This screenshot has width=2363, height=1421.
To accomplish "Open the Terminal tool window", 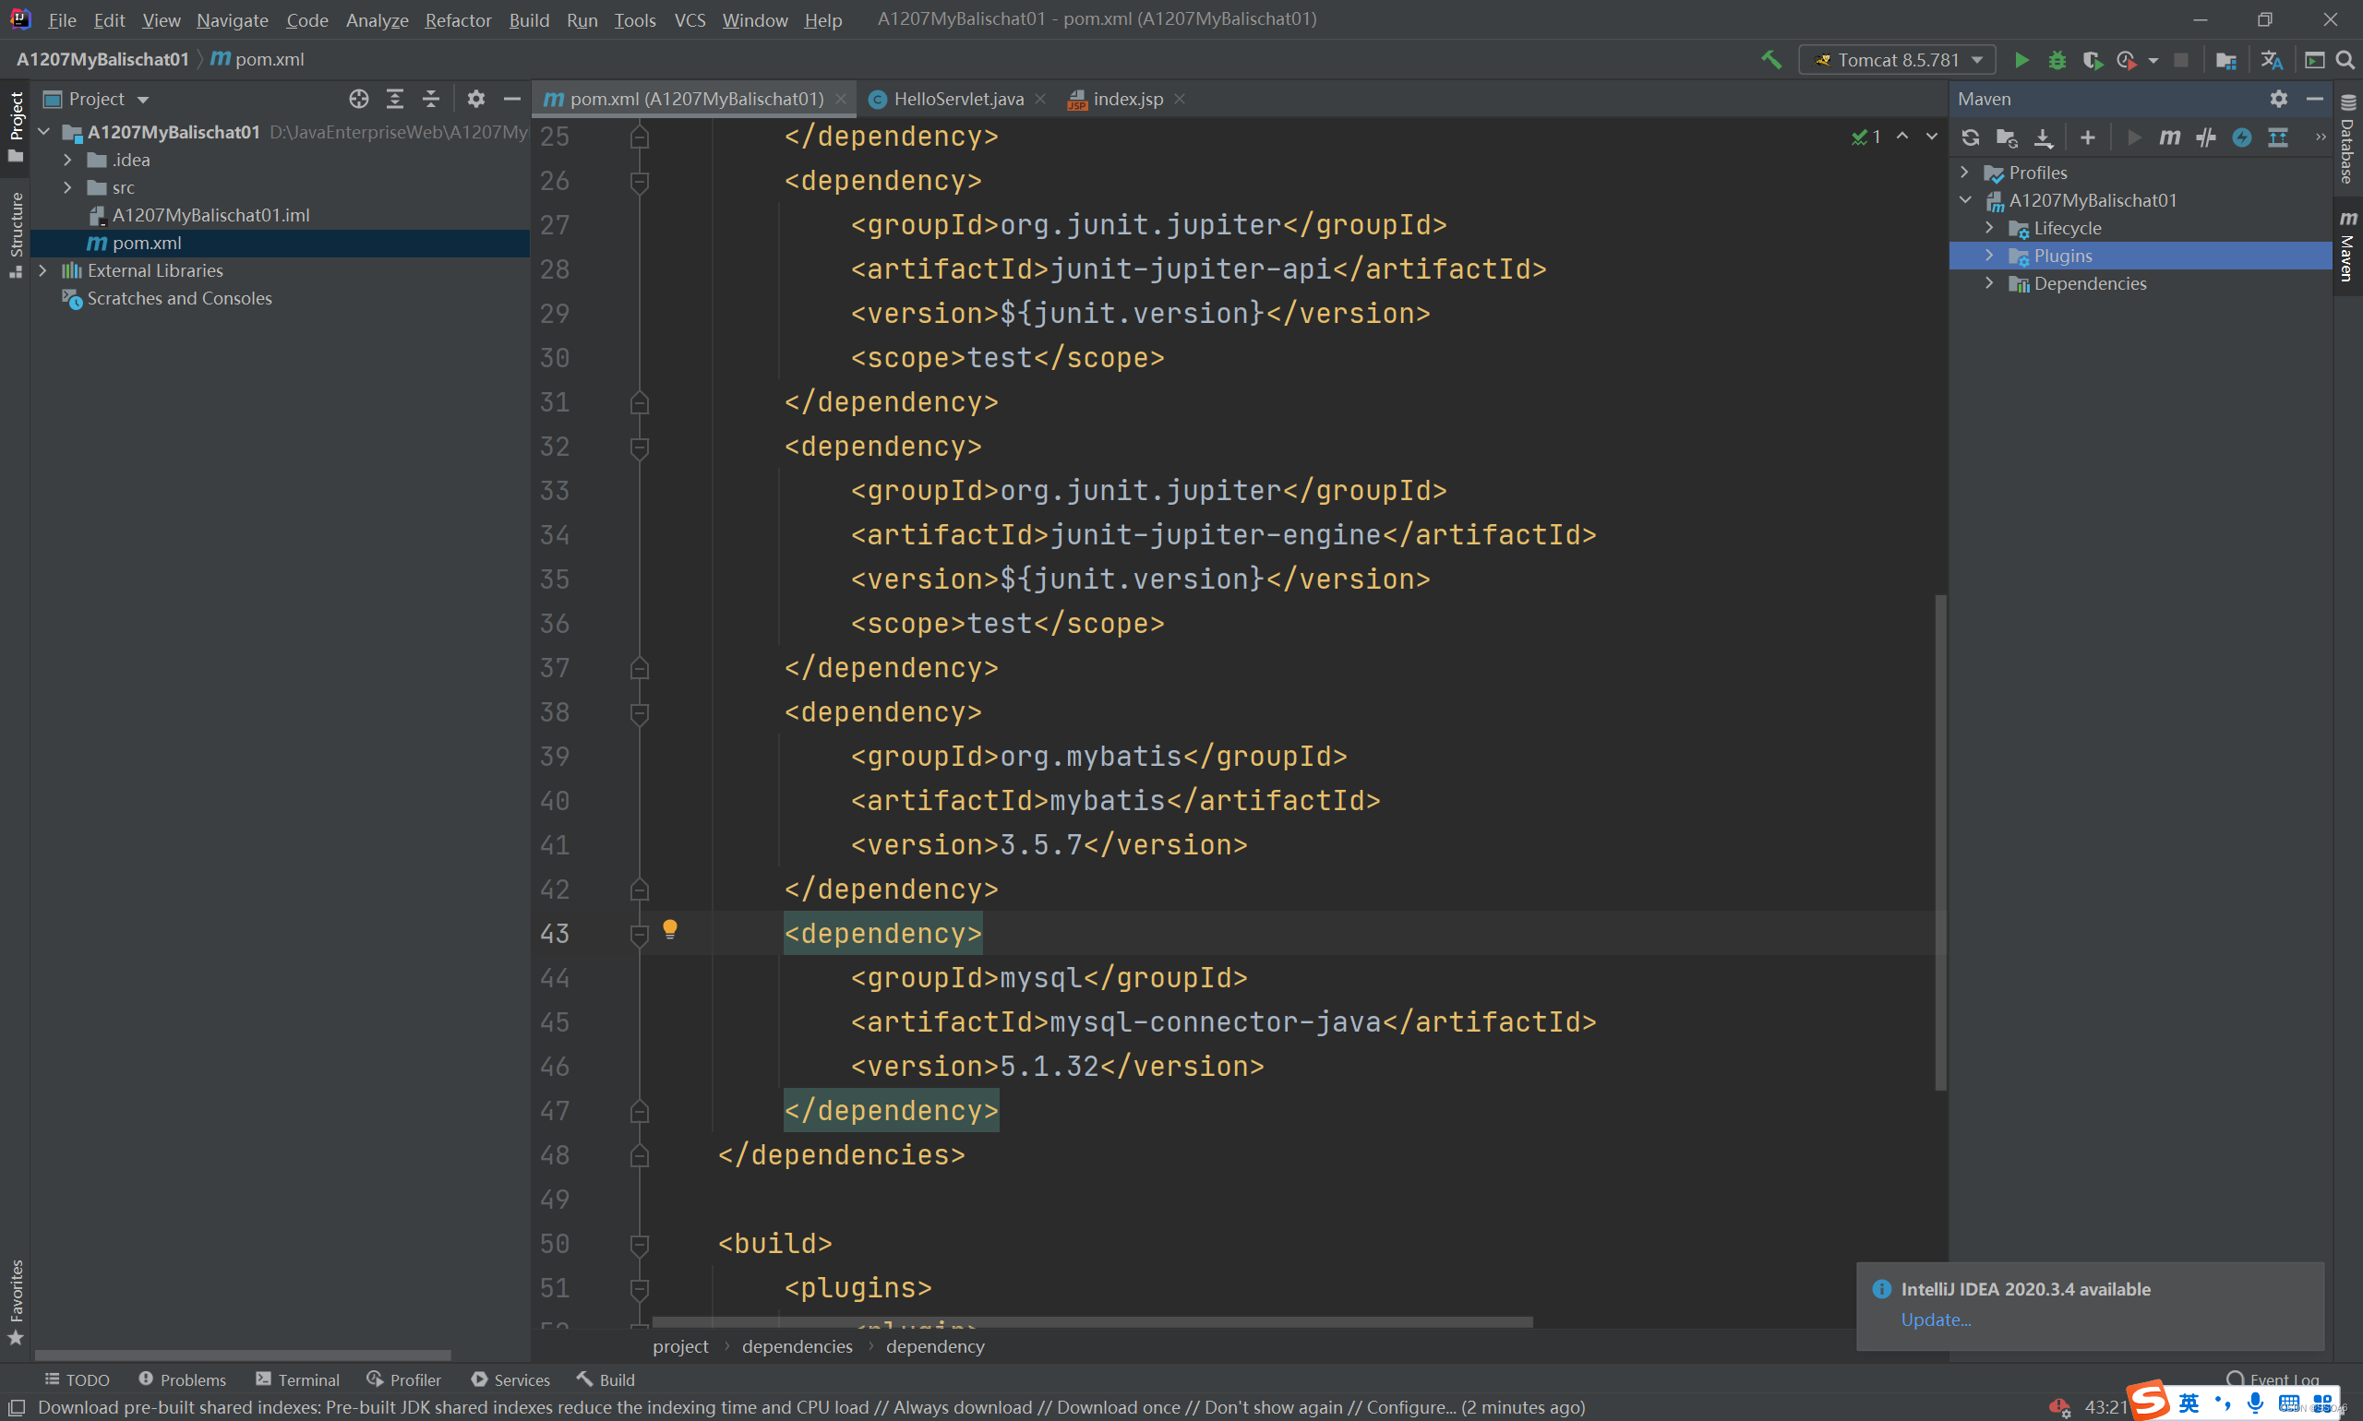I will click(x=298, y=1379).
